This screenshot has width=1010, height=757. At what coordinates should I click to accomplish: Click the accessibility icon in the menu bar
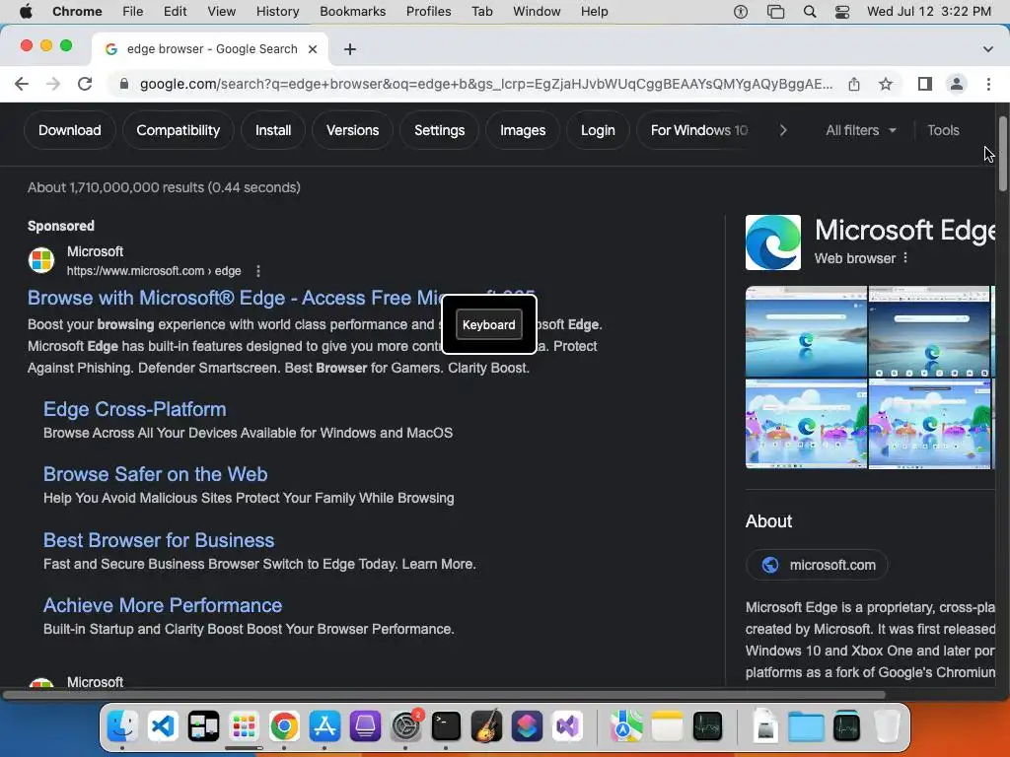741,12
